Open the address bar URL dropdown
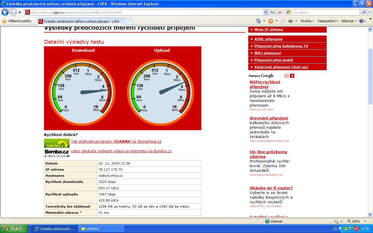The height and width of the screenshot is (233, 373). click(x=265, y=12)
